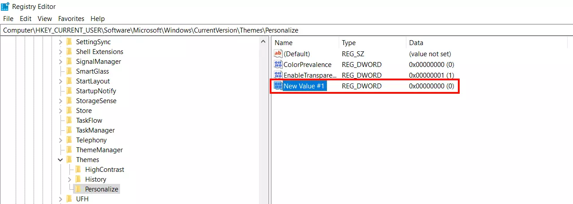Expand the SettingSync key

60,42
